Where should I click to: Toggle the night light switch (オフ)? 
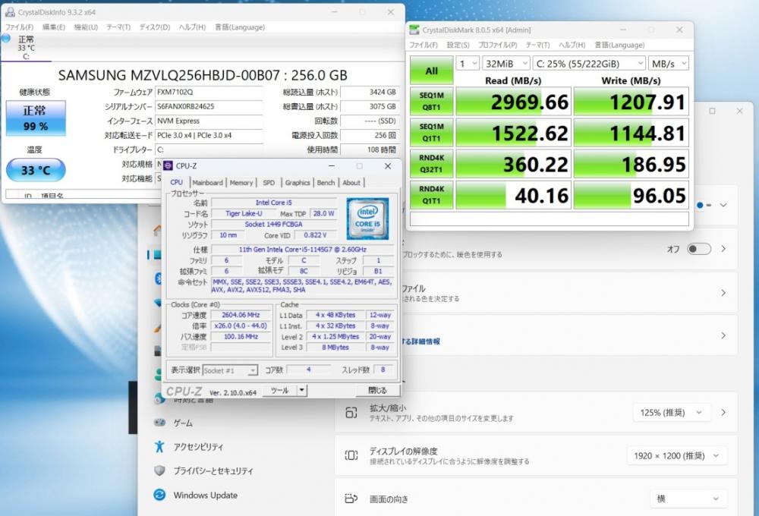point(699,249)
